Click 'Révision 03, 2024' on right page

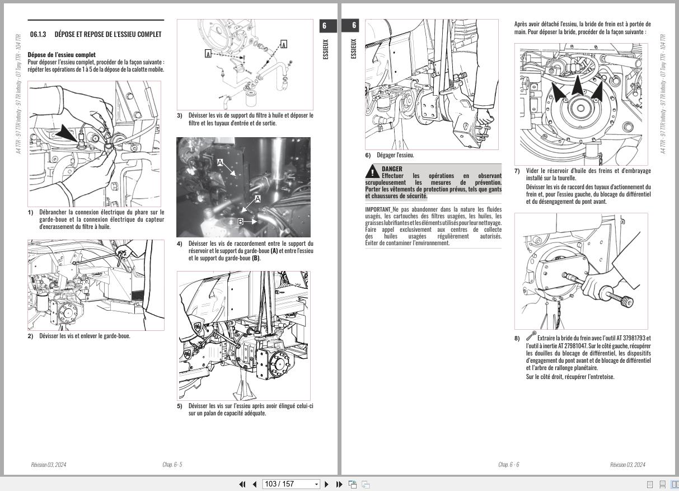[x=628, y=465]
